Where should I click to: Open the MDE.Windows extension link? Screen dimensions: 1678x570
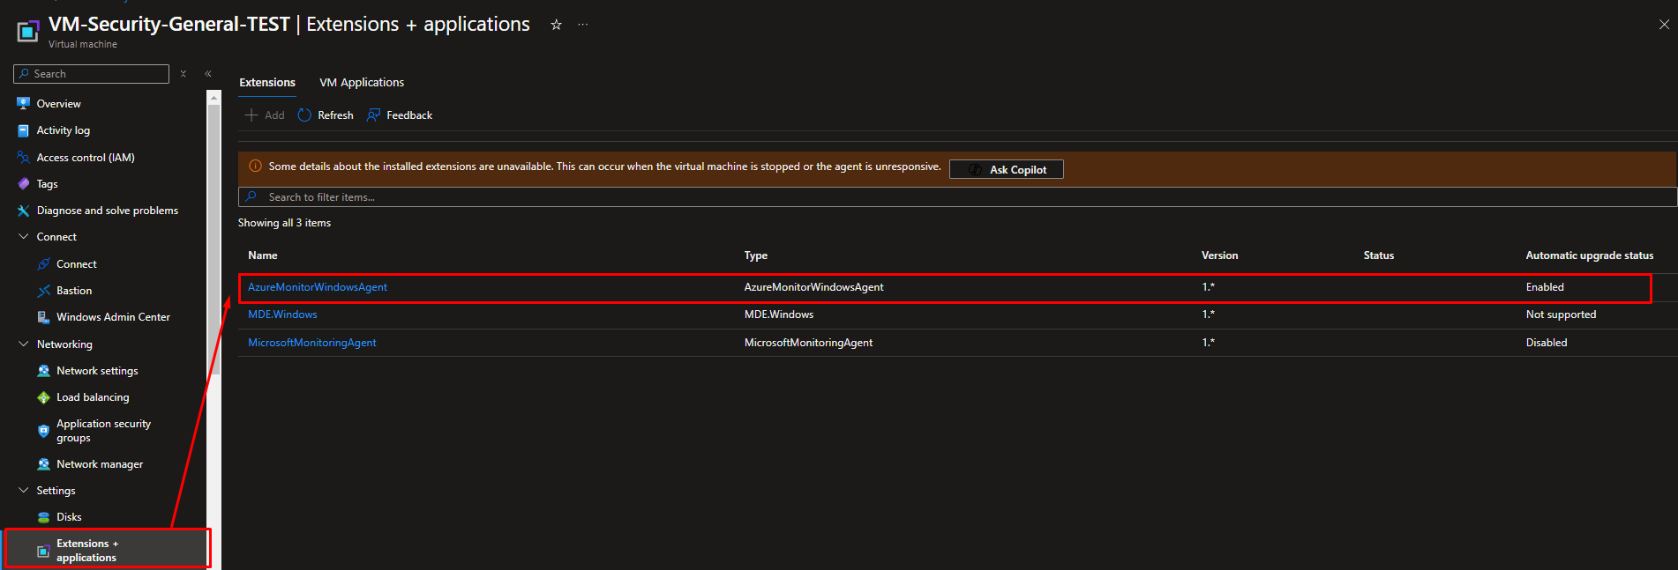pyautogui.click(x=282, y=315)
